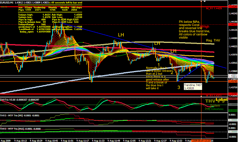Screen dimensions: 238x142
Task: Click the vertical line's bottom handle above THVTrix pane
Action: pos(201,96)
